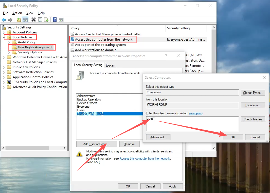Expand Advanced Audit Policy Configuration node
The image size is (270, 193).
4,87
